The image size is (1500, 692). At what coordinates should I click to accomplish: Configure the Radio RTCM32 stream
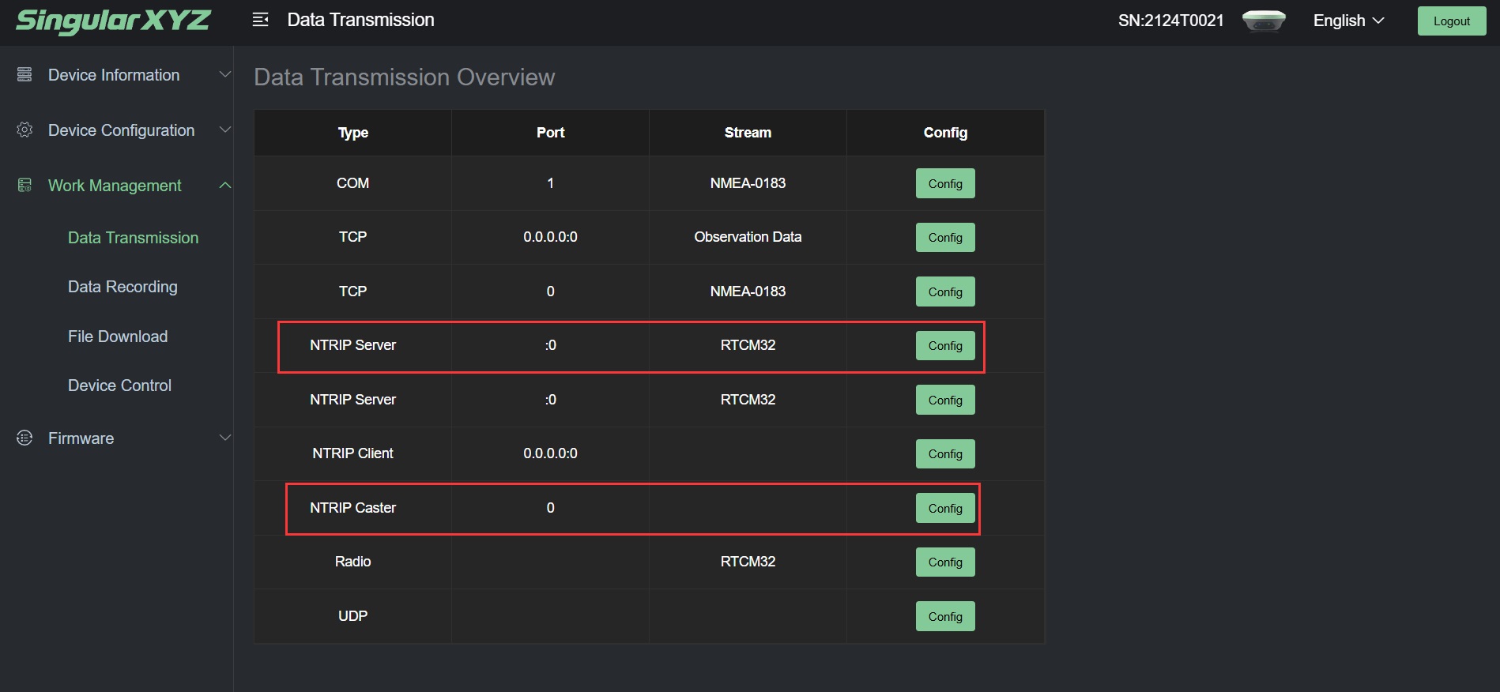[x=945, y=562]
